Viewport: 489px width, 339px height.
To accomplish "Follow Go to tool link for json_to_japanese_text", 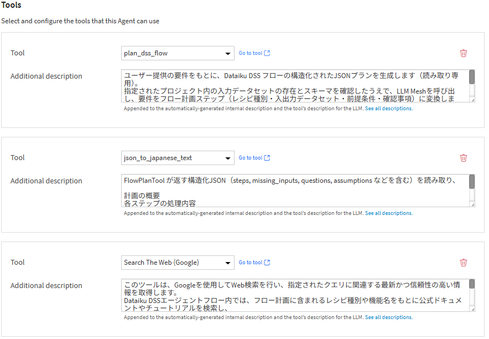I will click(254, 158).
